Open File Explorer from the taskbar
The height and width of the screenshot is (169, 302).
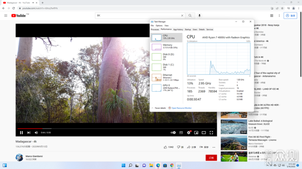(151, 165)
